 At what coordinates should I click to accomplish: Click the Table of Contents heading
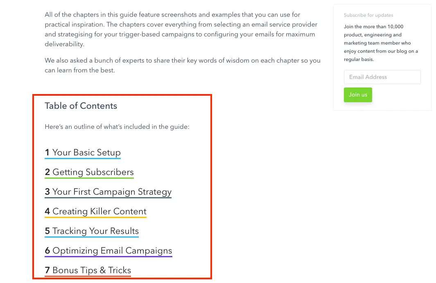click(x=81, y=106)
